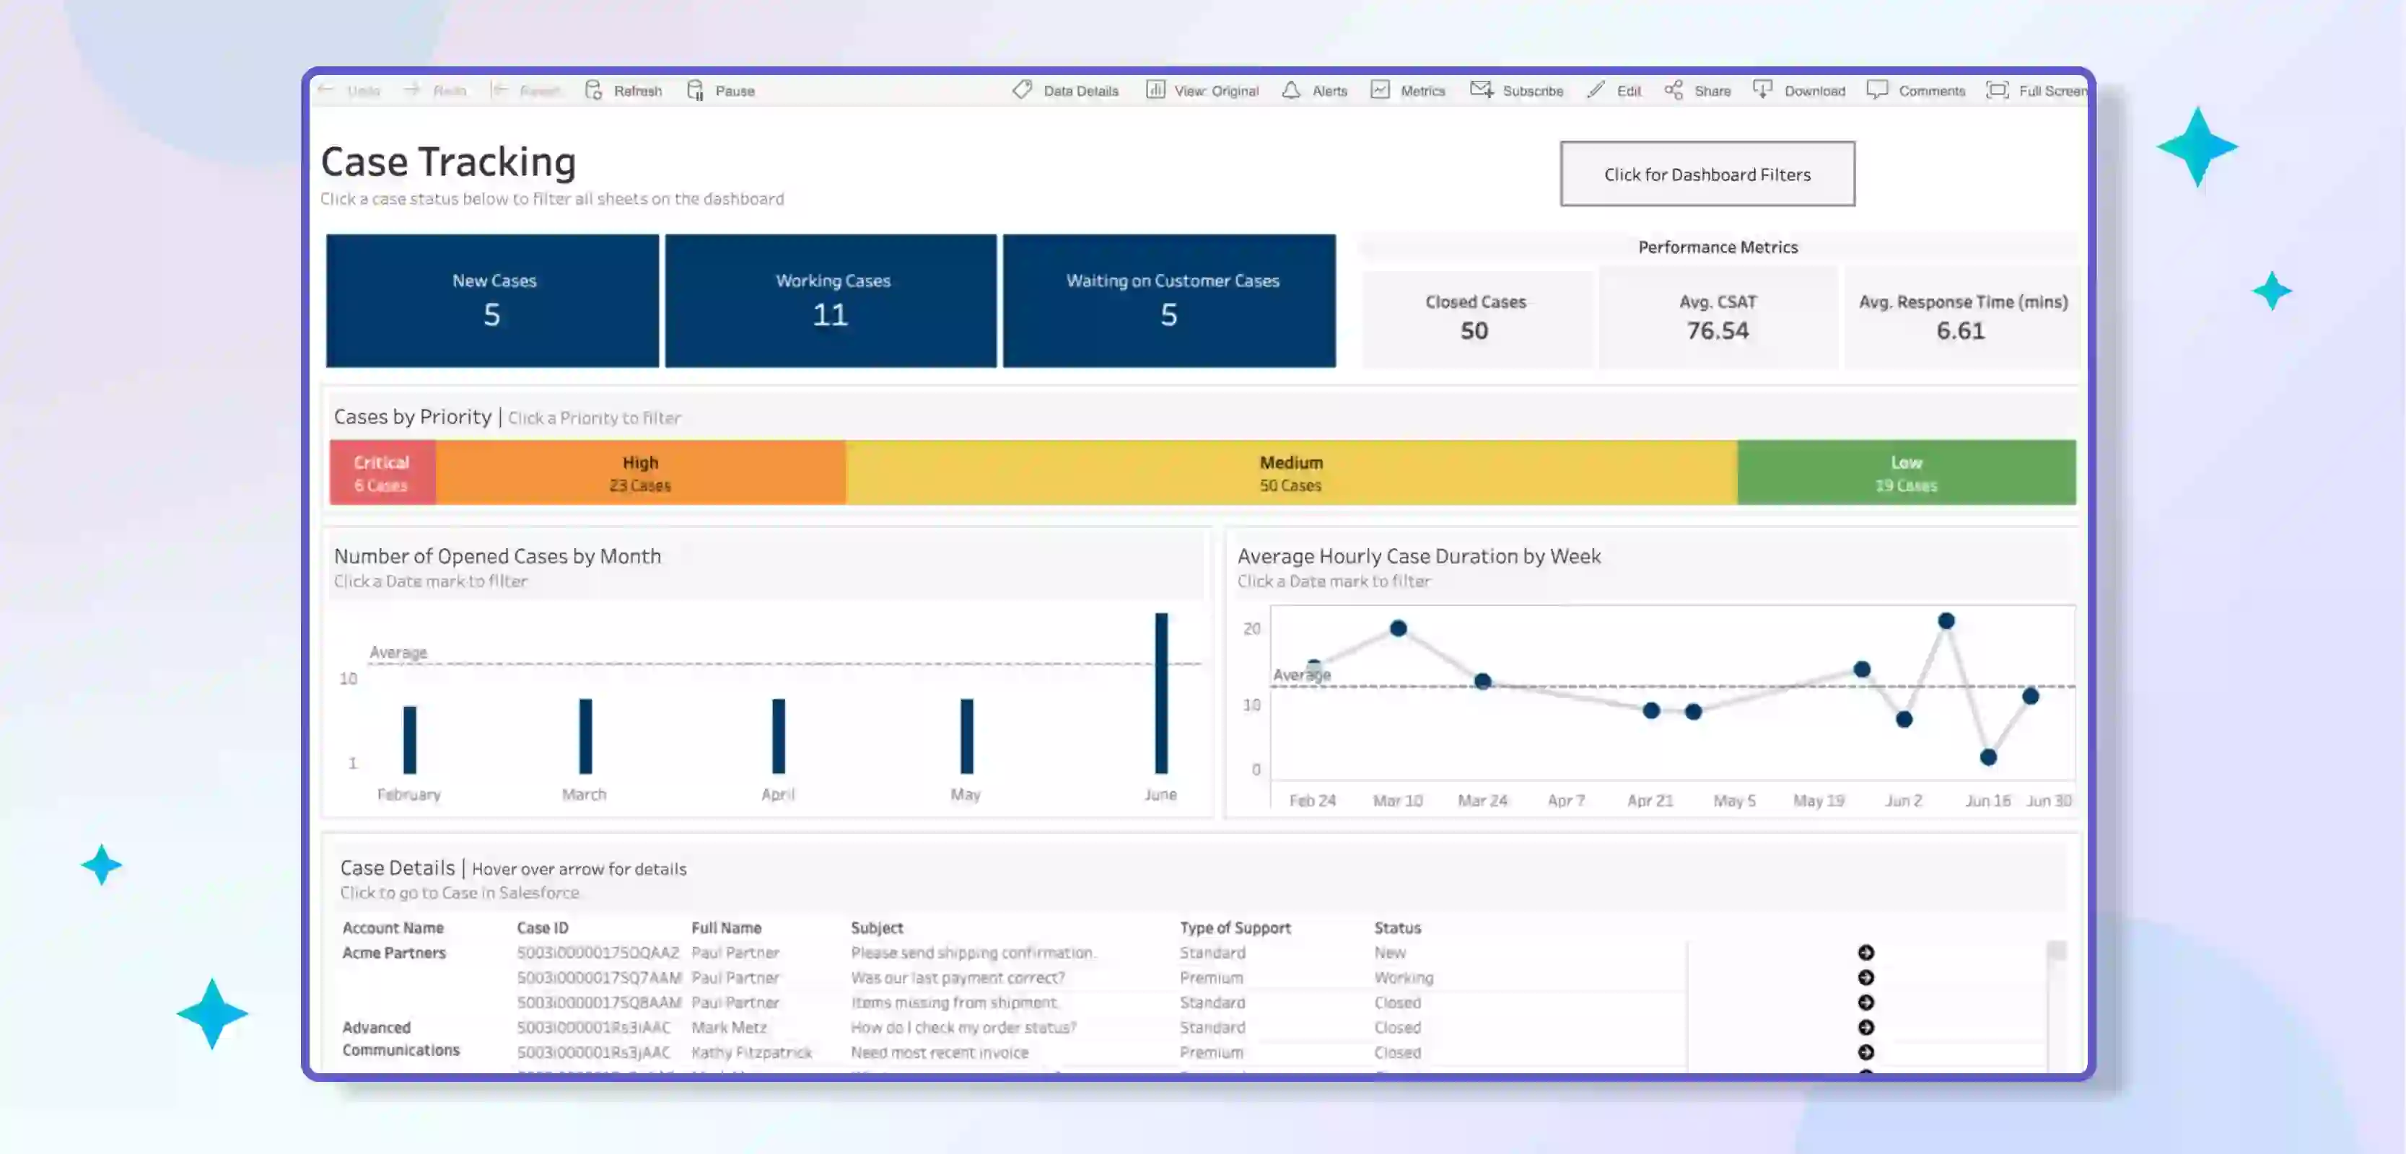Open the arrow details for Acme Partners first case

tap(1865, 952)
